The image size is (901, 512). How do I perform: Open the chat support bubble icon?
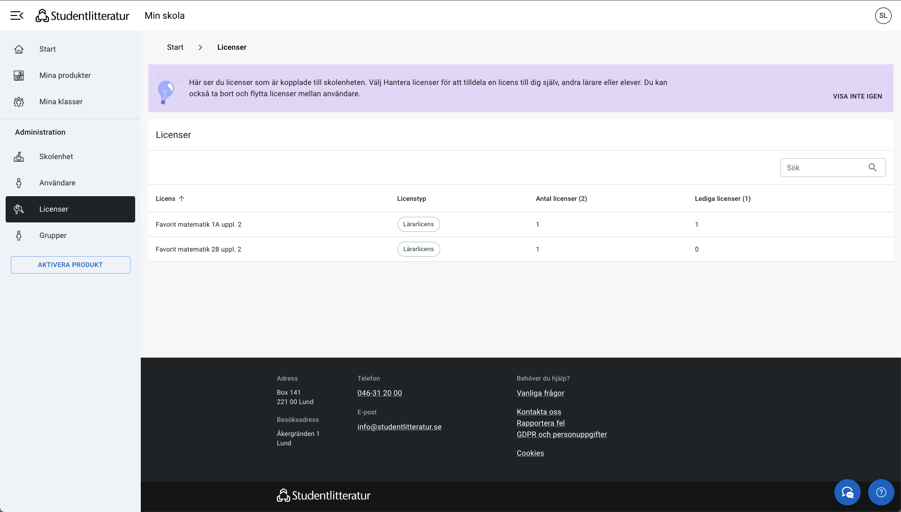pos(847,492)
